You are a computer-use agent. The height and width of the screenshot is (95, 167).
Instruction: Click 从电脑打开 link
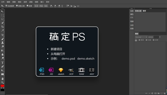click(x=58, y=54)
